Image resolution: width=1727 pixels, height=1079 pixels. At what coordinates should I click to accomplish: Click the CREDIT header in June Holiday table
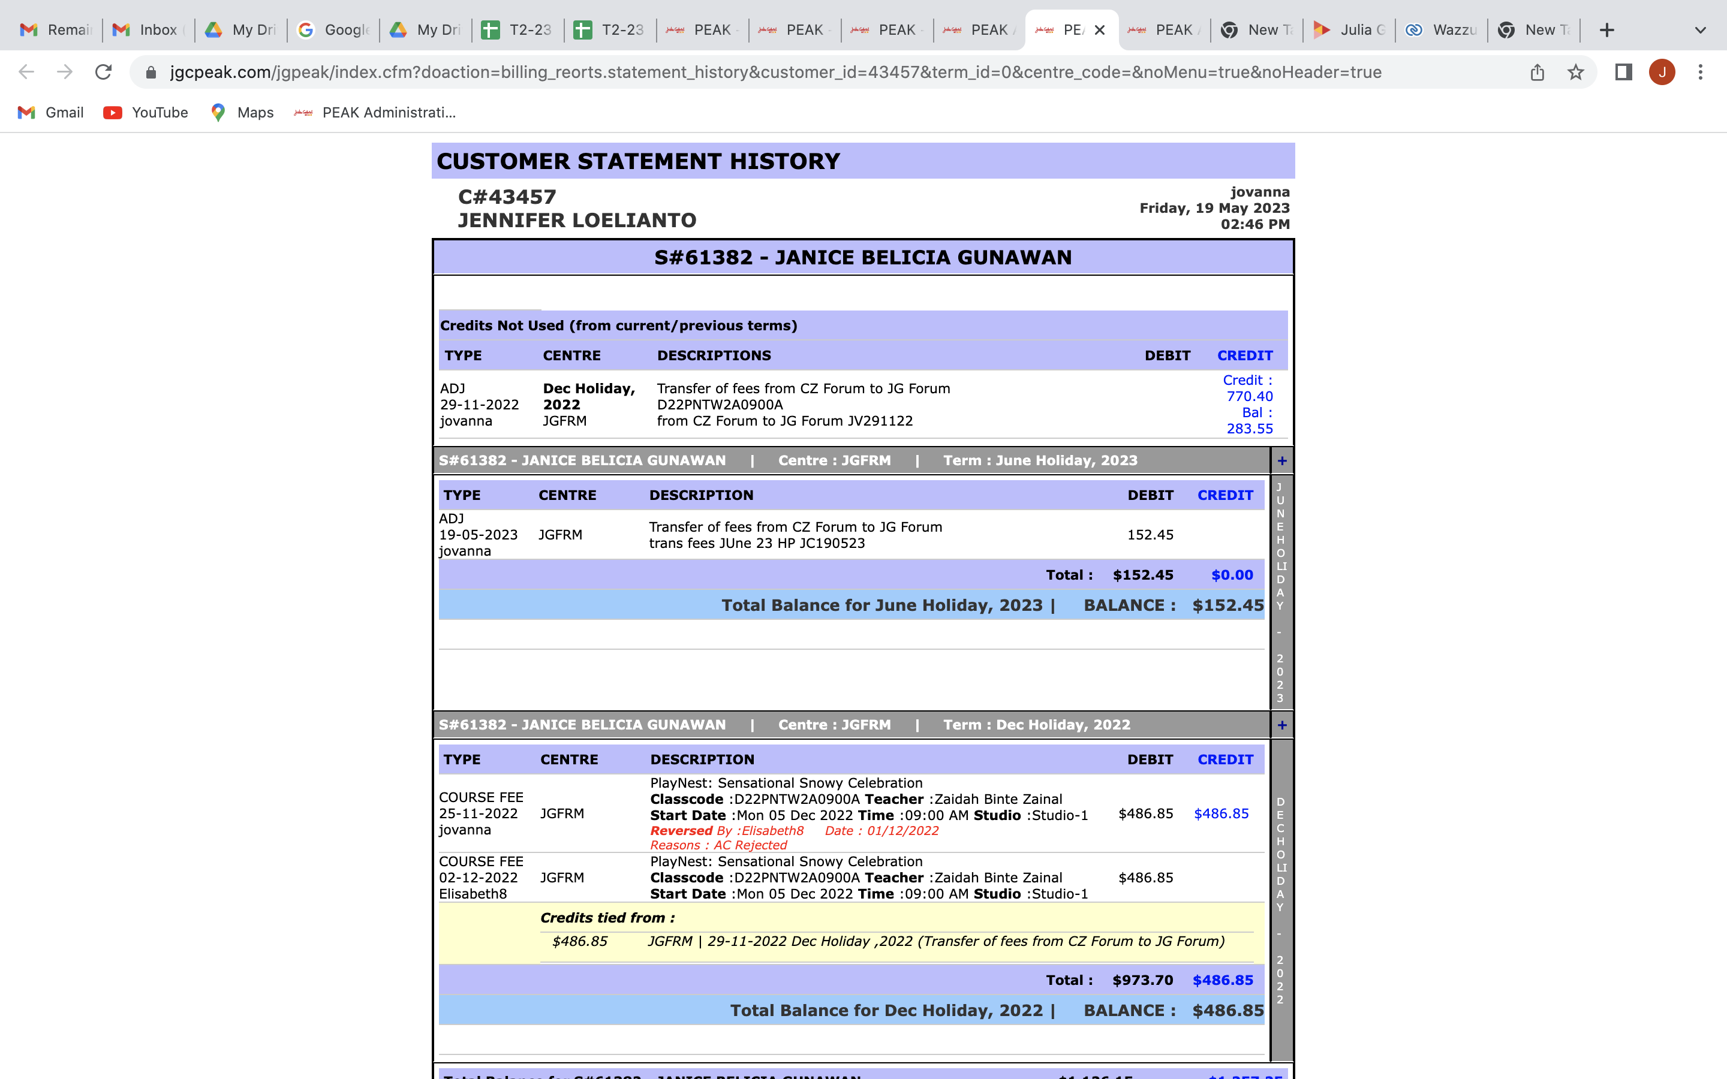(1224, 495)
